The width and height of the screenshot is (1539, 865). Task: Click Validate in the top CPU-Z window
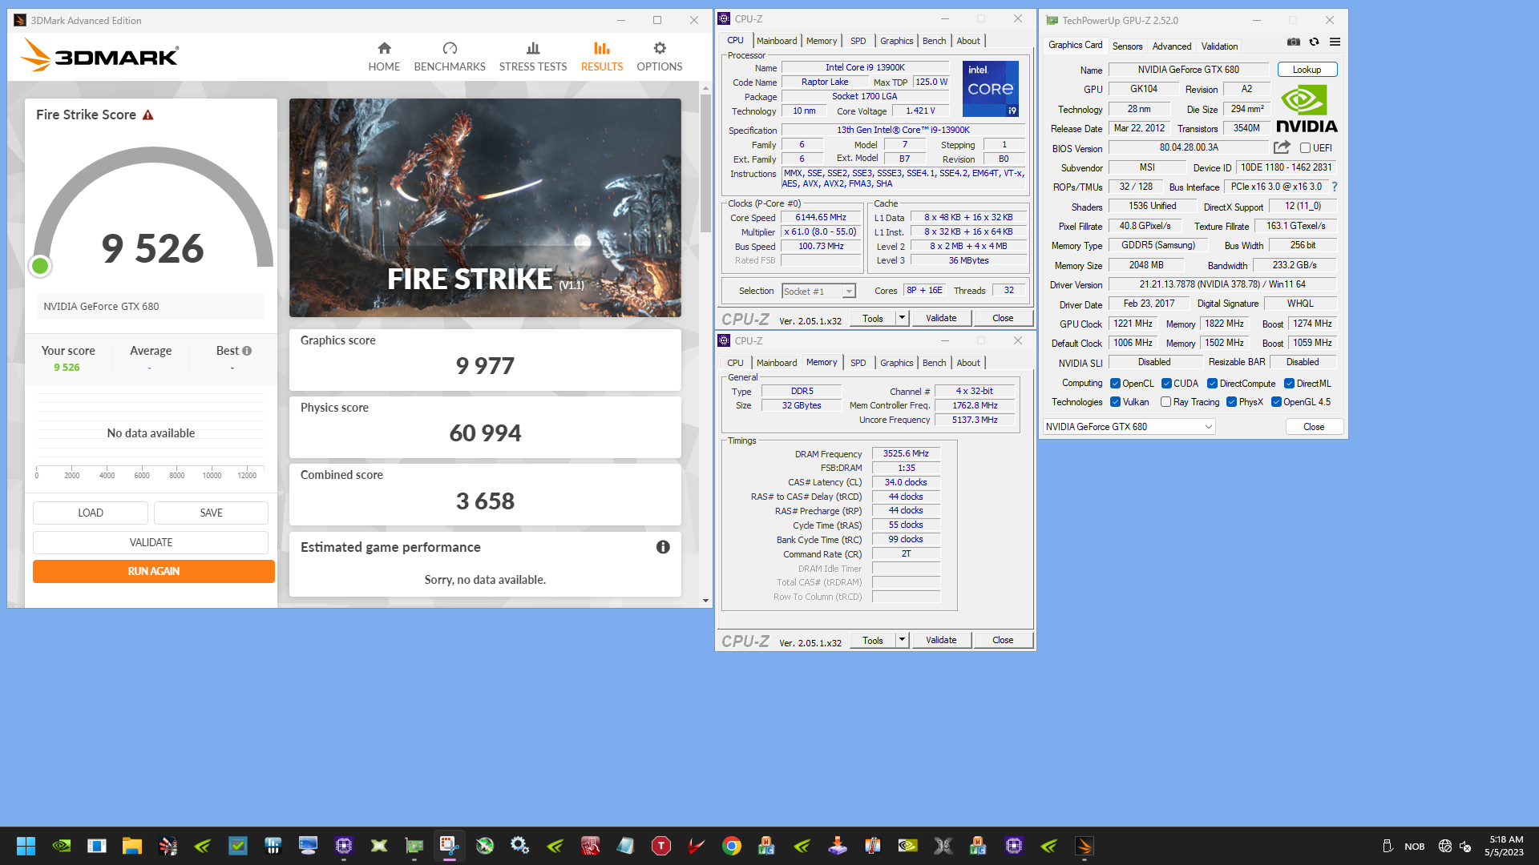coord(941,318)
